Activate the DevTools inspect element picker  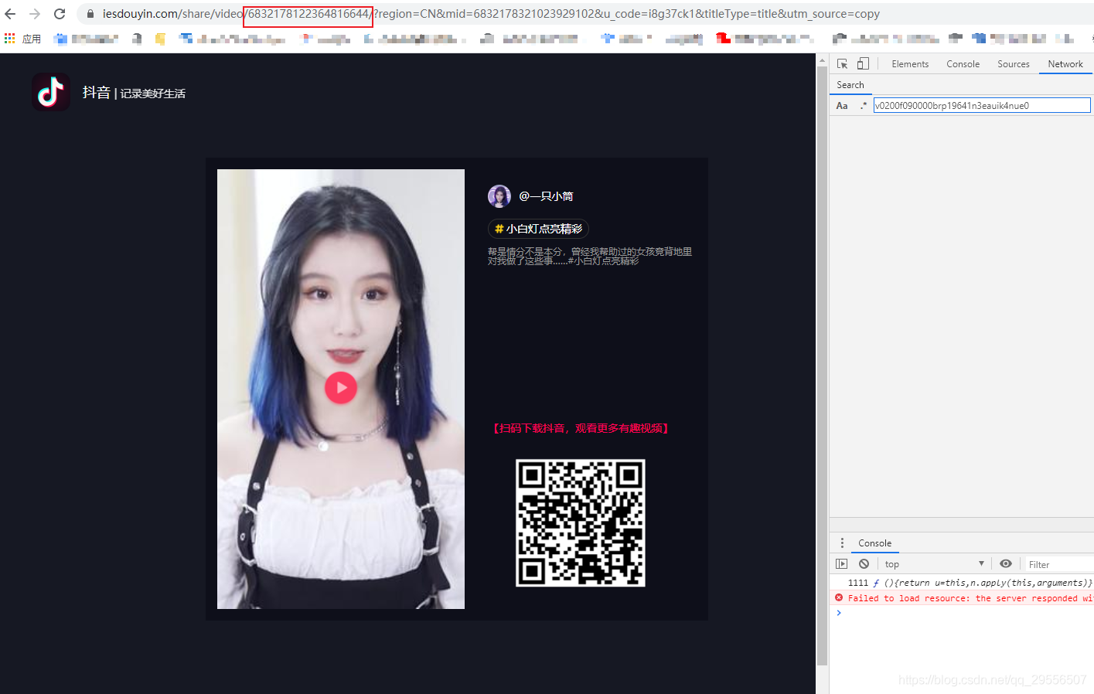pos(843,64)
